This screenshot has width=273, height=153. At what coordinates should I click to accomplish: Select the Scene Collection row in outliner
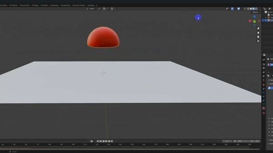(x=268, y=12)
